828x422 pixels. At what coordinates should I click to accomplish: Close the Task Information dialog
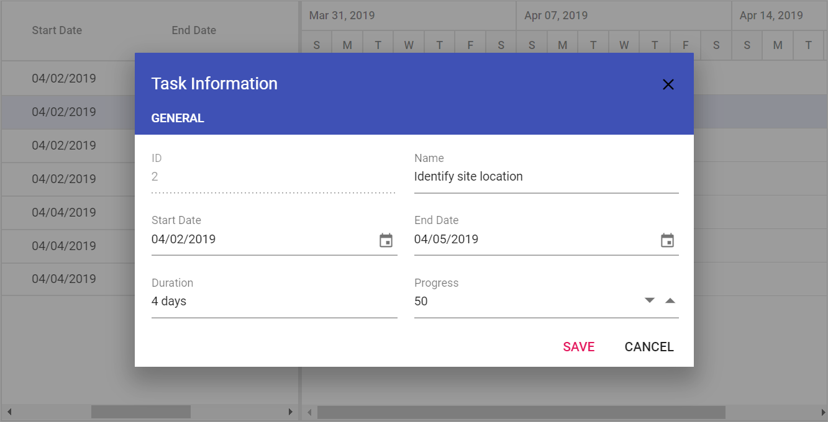pyautogui.click(x=668, y=85)
